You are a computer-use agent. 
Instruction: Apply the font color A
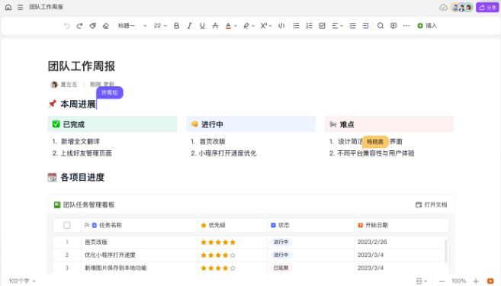coord(228,26)
